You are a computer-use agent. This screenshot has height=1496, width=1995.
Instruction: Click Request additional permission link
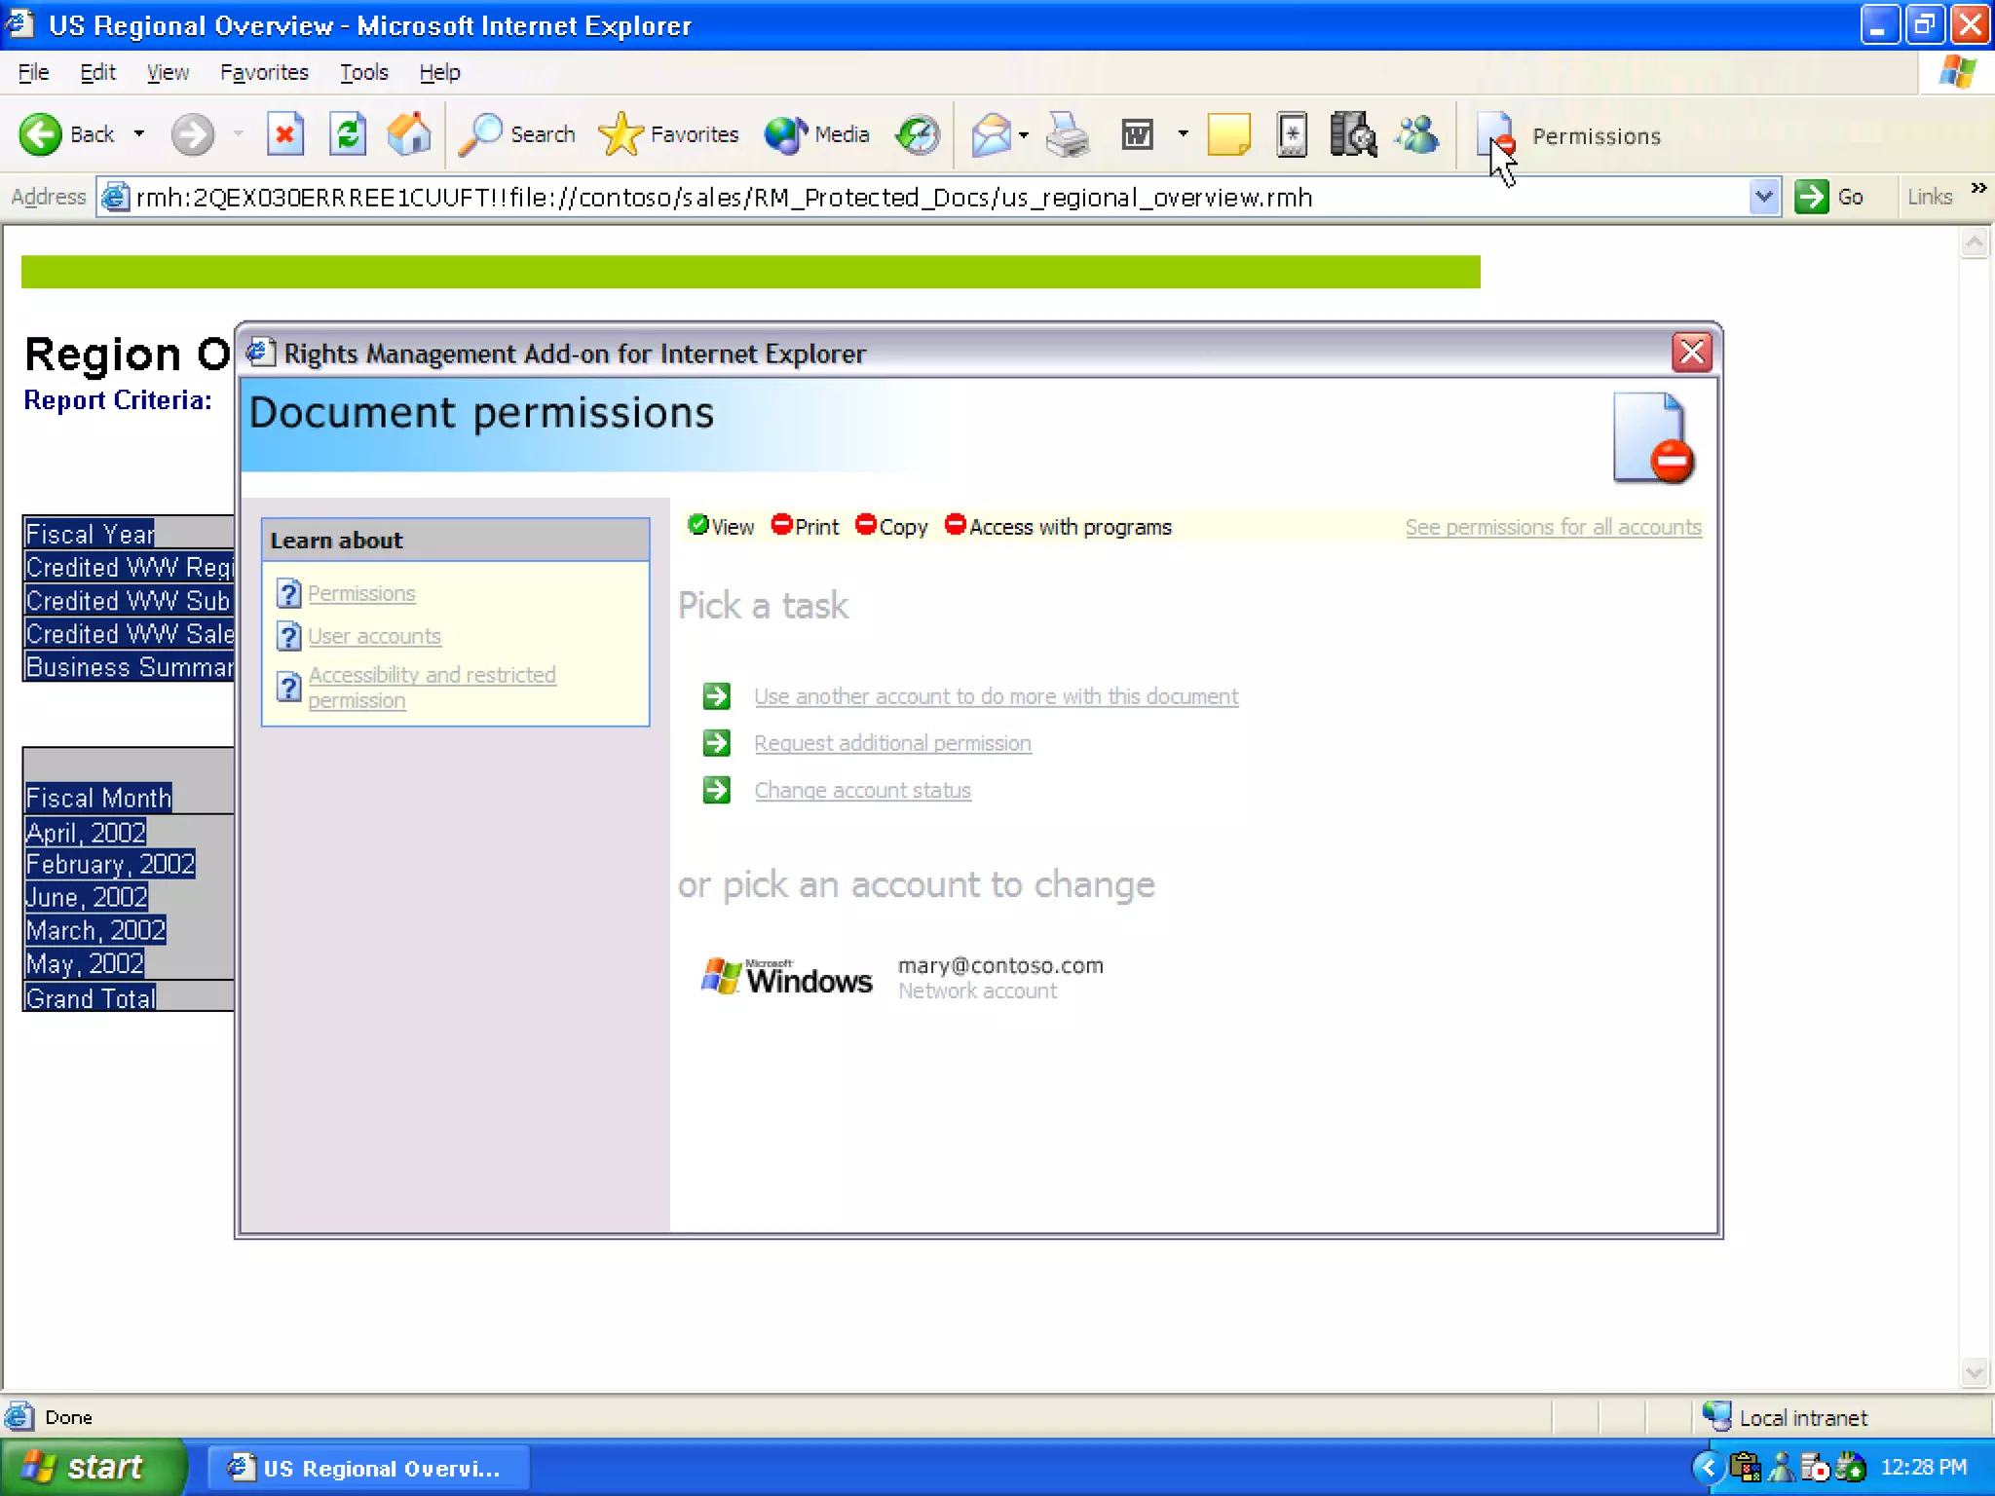coord(892,743)
